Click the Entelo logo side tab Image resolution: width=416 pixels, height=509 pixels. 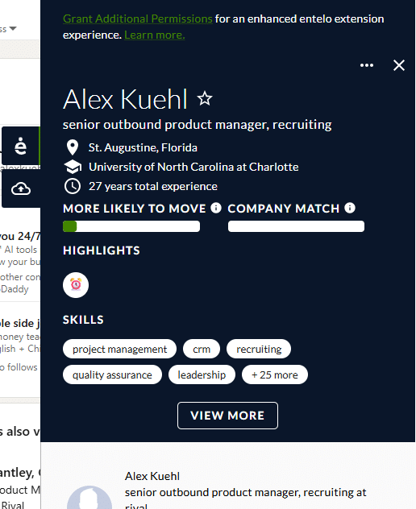pos(21,146)
